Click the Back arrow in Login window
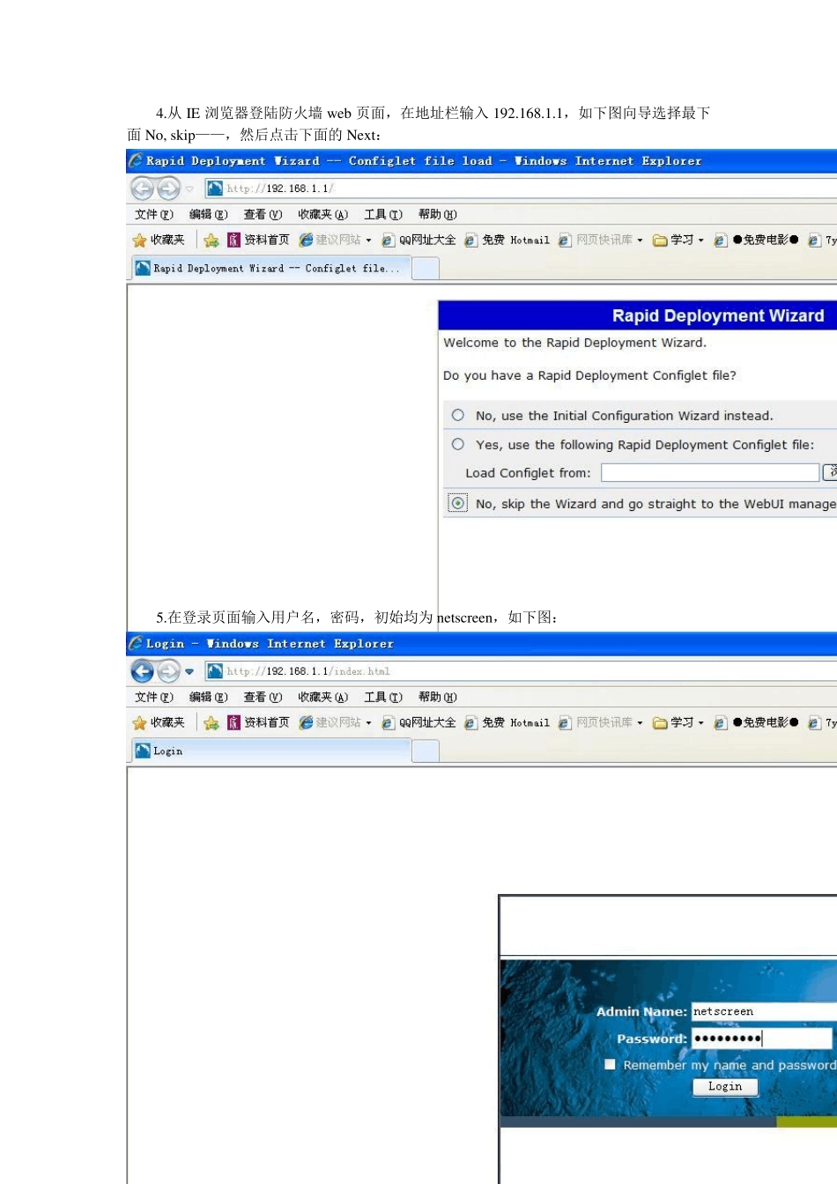 (x=142, y=670)
